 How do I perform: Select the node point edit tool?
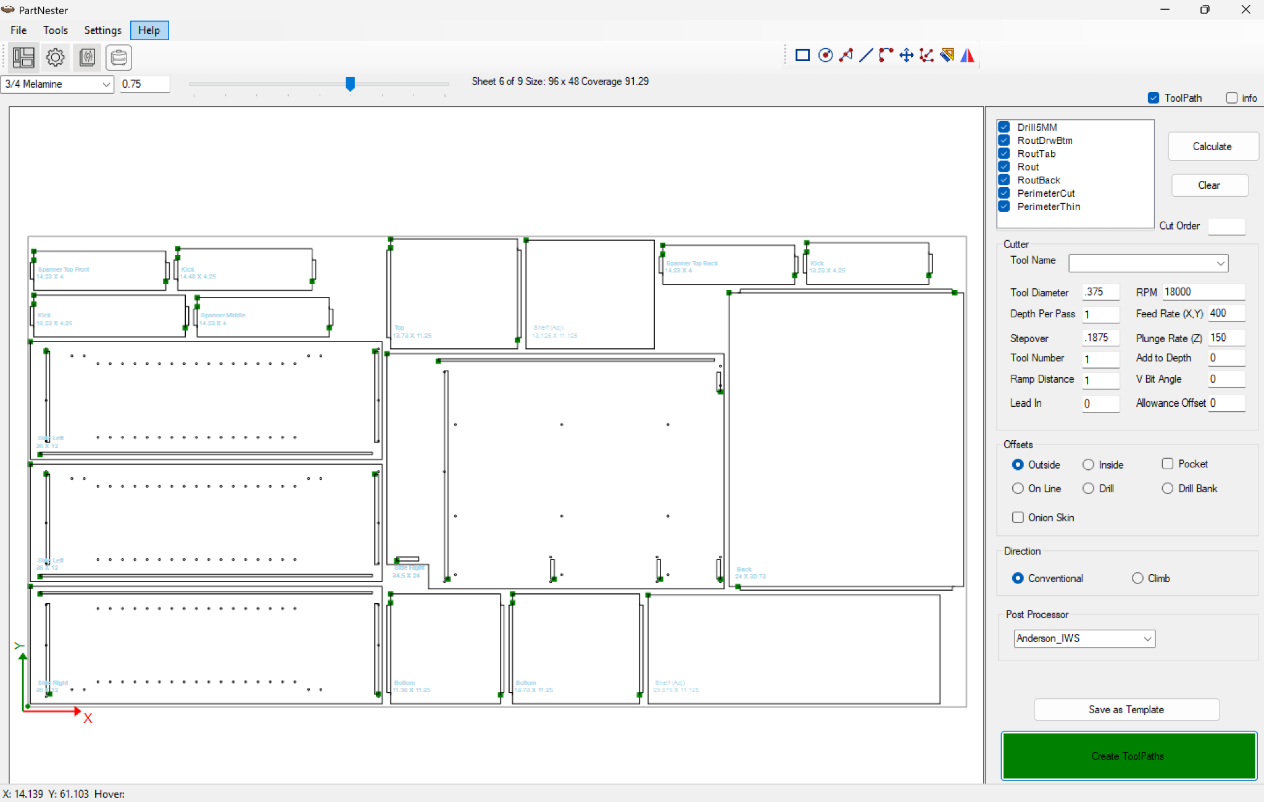pos(846,56)
